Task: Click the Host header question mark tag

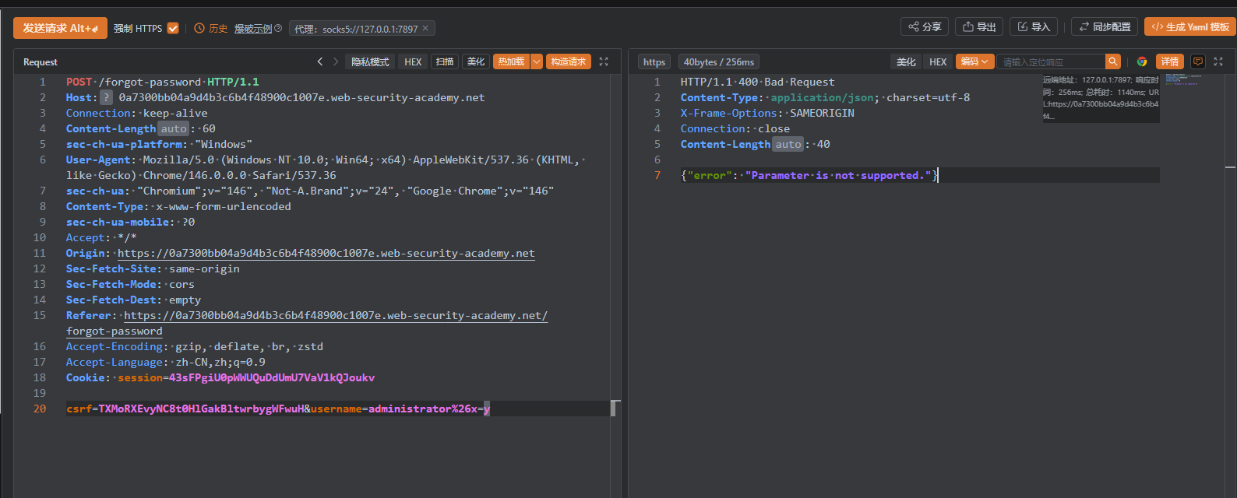Action: tap(106, 97)
